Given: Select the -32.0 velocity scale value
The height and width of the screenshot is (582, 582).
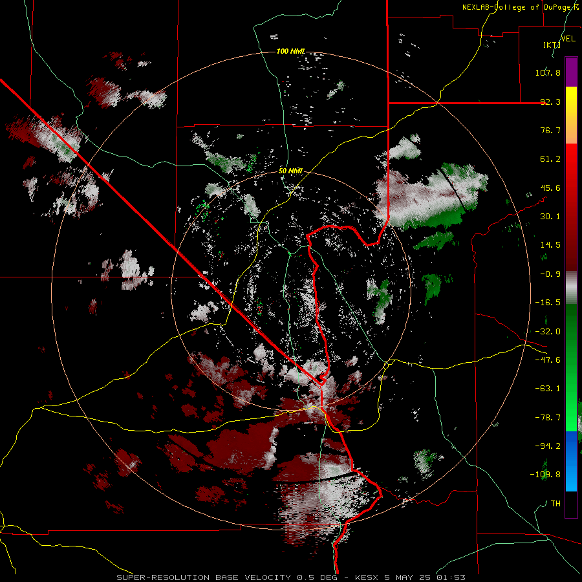Looking at the screenshot, I should coord(548,332).
